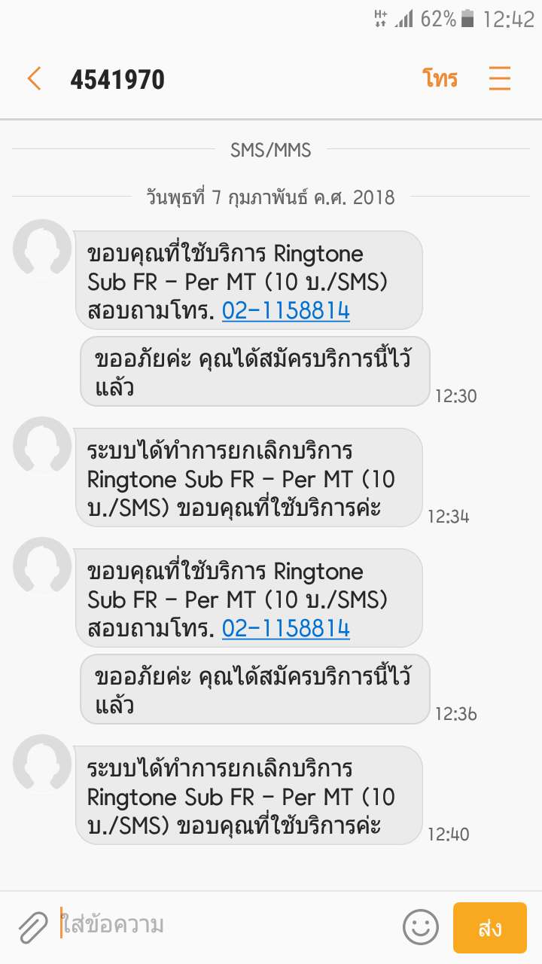Select the 12:40 cancellation message bubble
The width and height of the screenshot is (542, 964).
coord(248,795)
